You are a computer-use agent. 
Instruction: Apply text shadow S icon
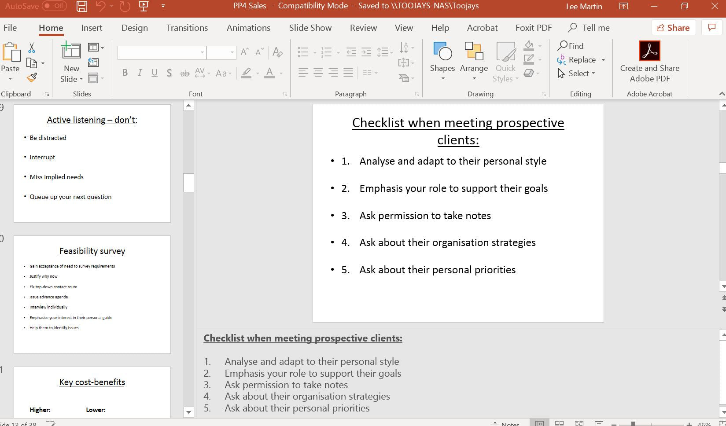(169, 73)
